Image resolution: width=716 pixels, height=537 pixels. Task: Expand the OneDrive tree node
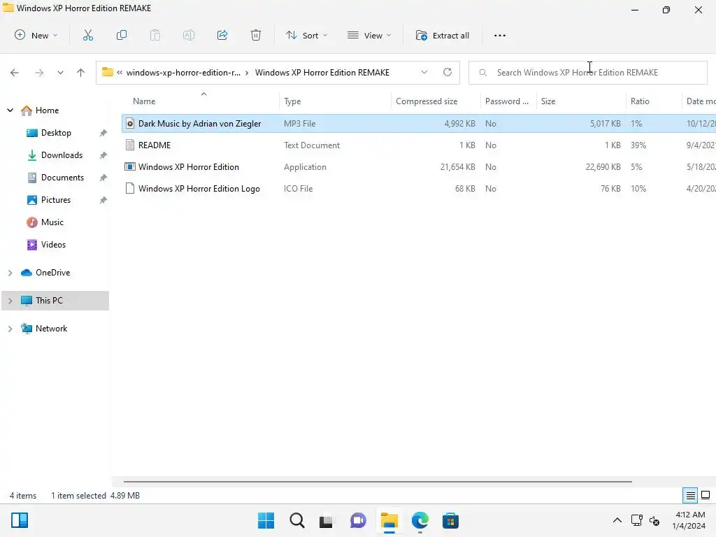click(10, 273)
